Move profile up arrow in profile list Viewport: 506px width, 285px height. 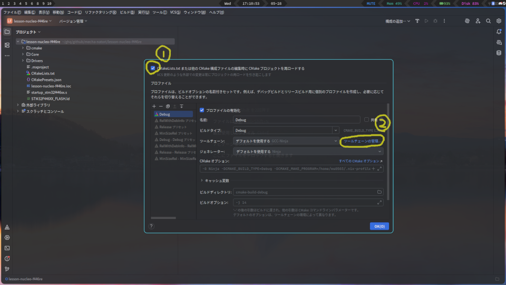pos(174,106)
